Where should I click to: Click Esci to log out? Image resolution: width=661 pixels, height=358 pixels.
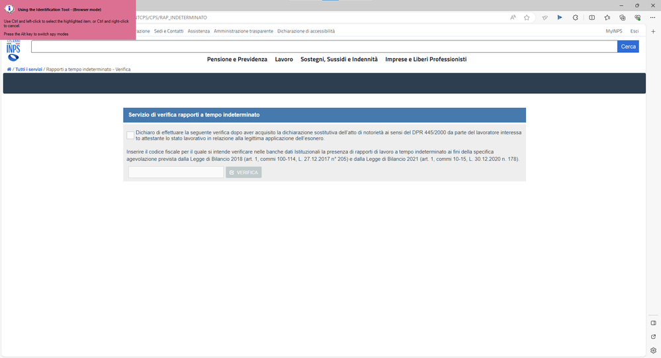pos(635,31)
